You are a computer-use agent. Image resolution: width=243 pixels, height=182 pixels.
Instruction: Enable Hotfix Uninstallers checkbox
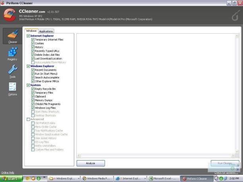click(x=33, y=146)
